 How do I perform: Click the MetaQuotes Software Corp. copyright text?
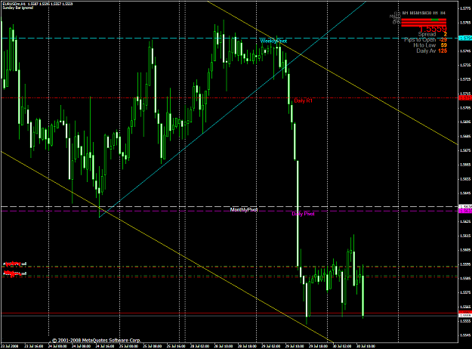click(96, 340)
